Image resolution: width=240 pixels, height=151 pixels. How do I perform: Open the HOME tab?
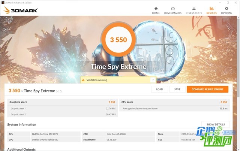pyautogui.click(x=156, y=10)
